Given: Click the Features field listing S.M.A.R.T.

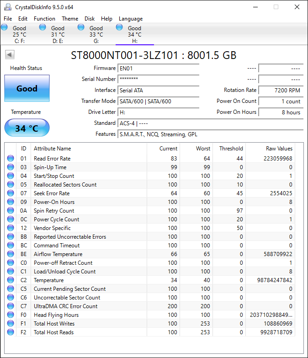Looking at the screenshot, I should (x=211, y=134).
